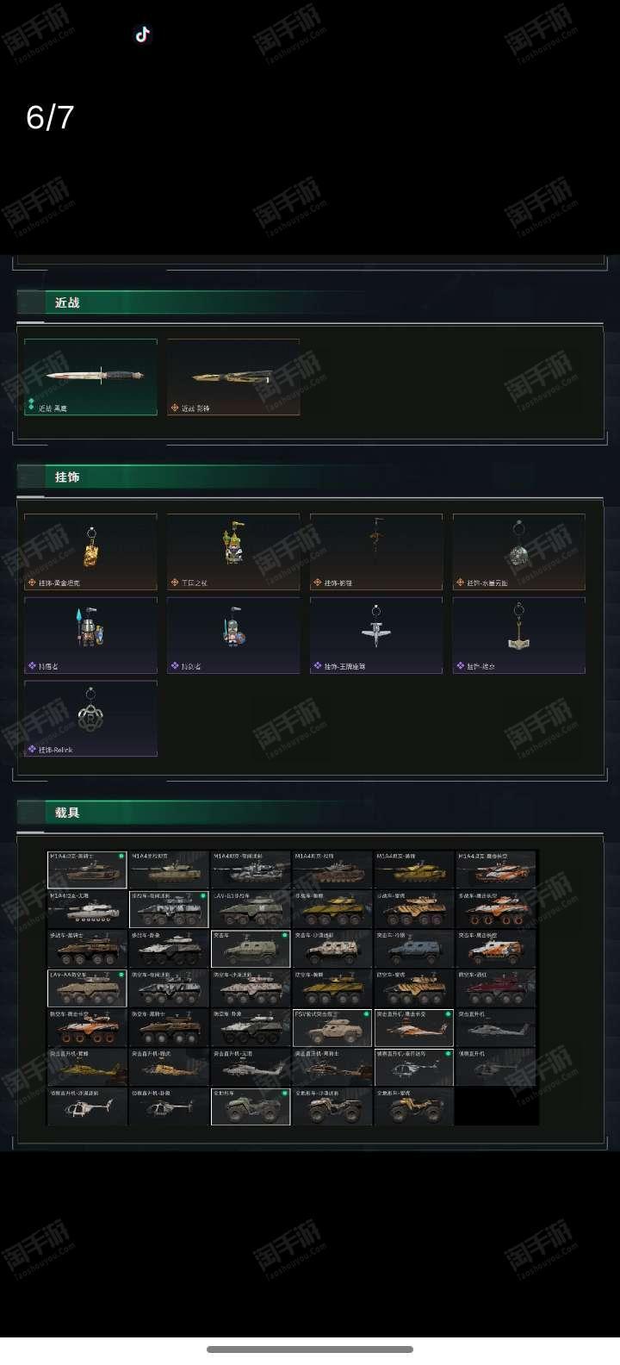Pick the blue assault vehicle skin
Image resolution: width=620 pixels, height=1365 pixels.
pos(414,949)
